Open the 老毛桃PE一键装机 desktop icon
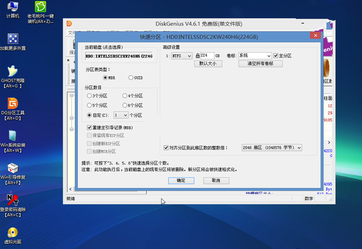 click(x=41, y=8)
